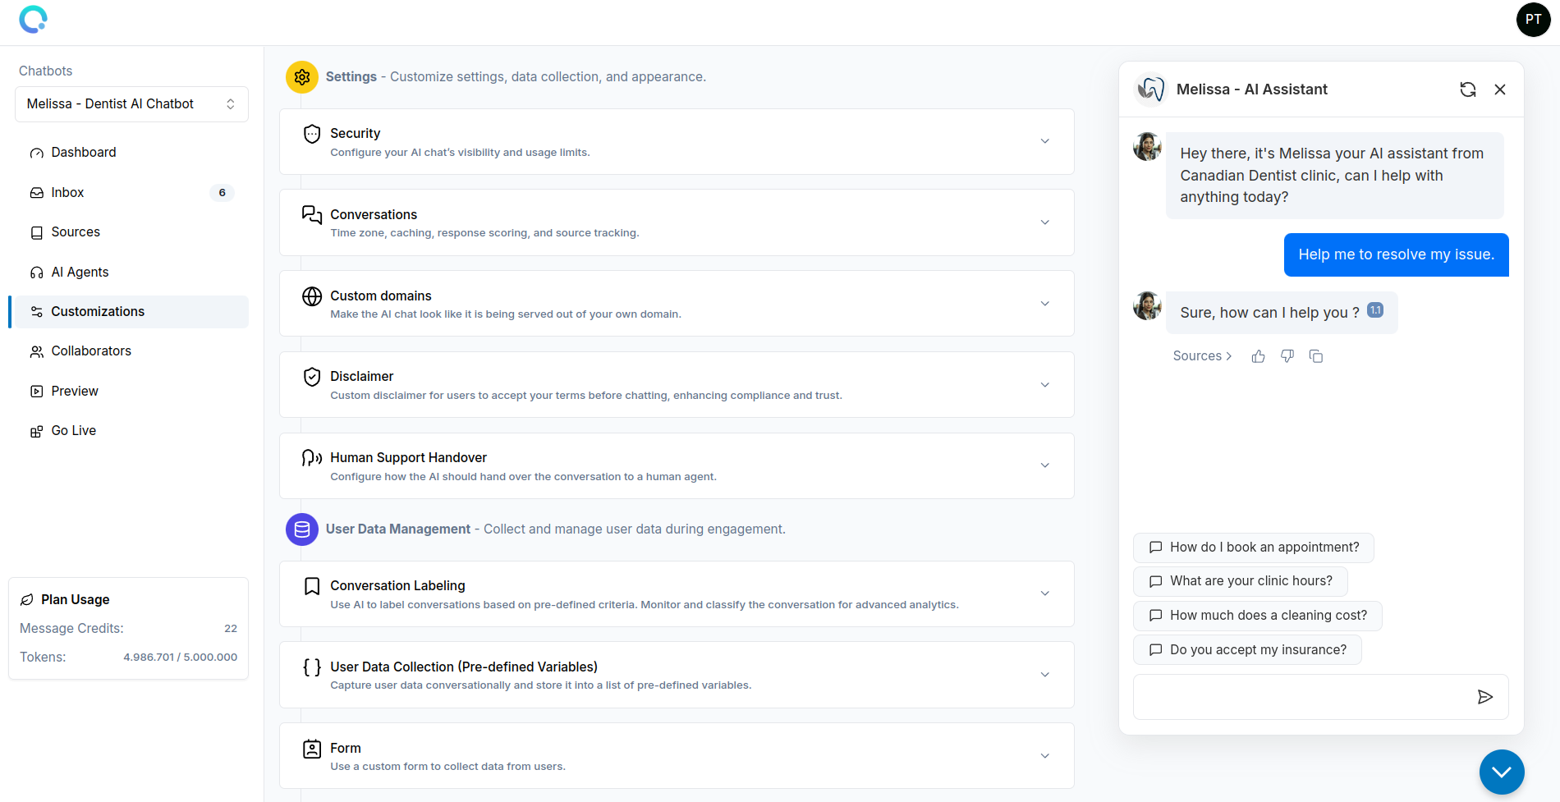Open the Inbox with 6 unread items

point(69,192)
